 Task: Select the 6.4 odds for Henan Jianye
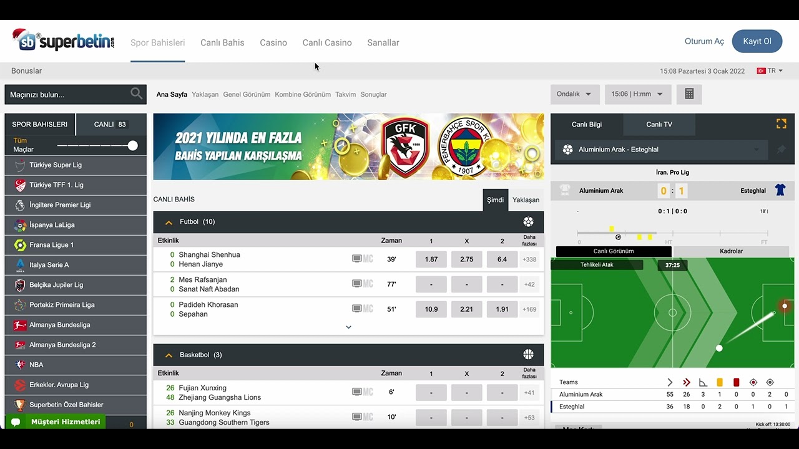click(x=502, y=259)
